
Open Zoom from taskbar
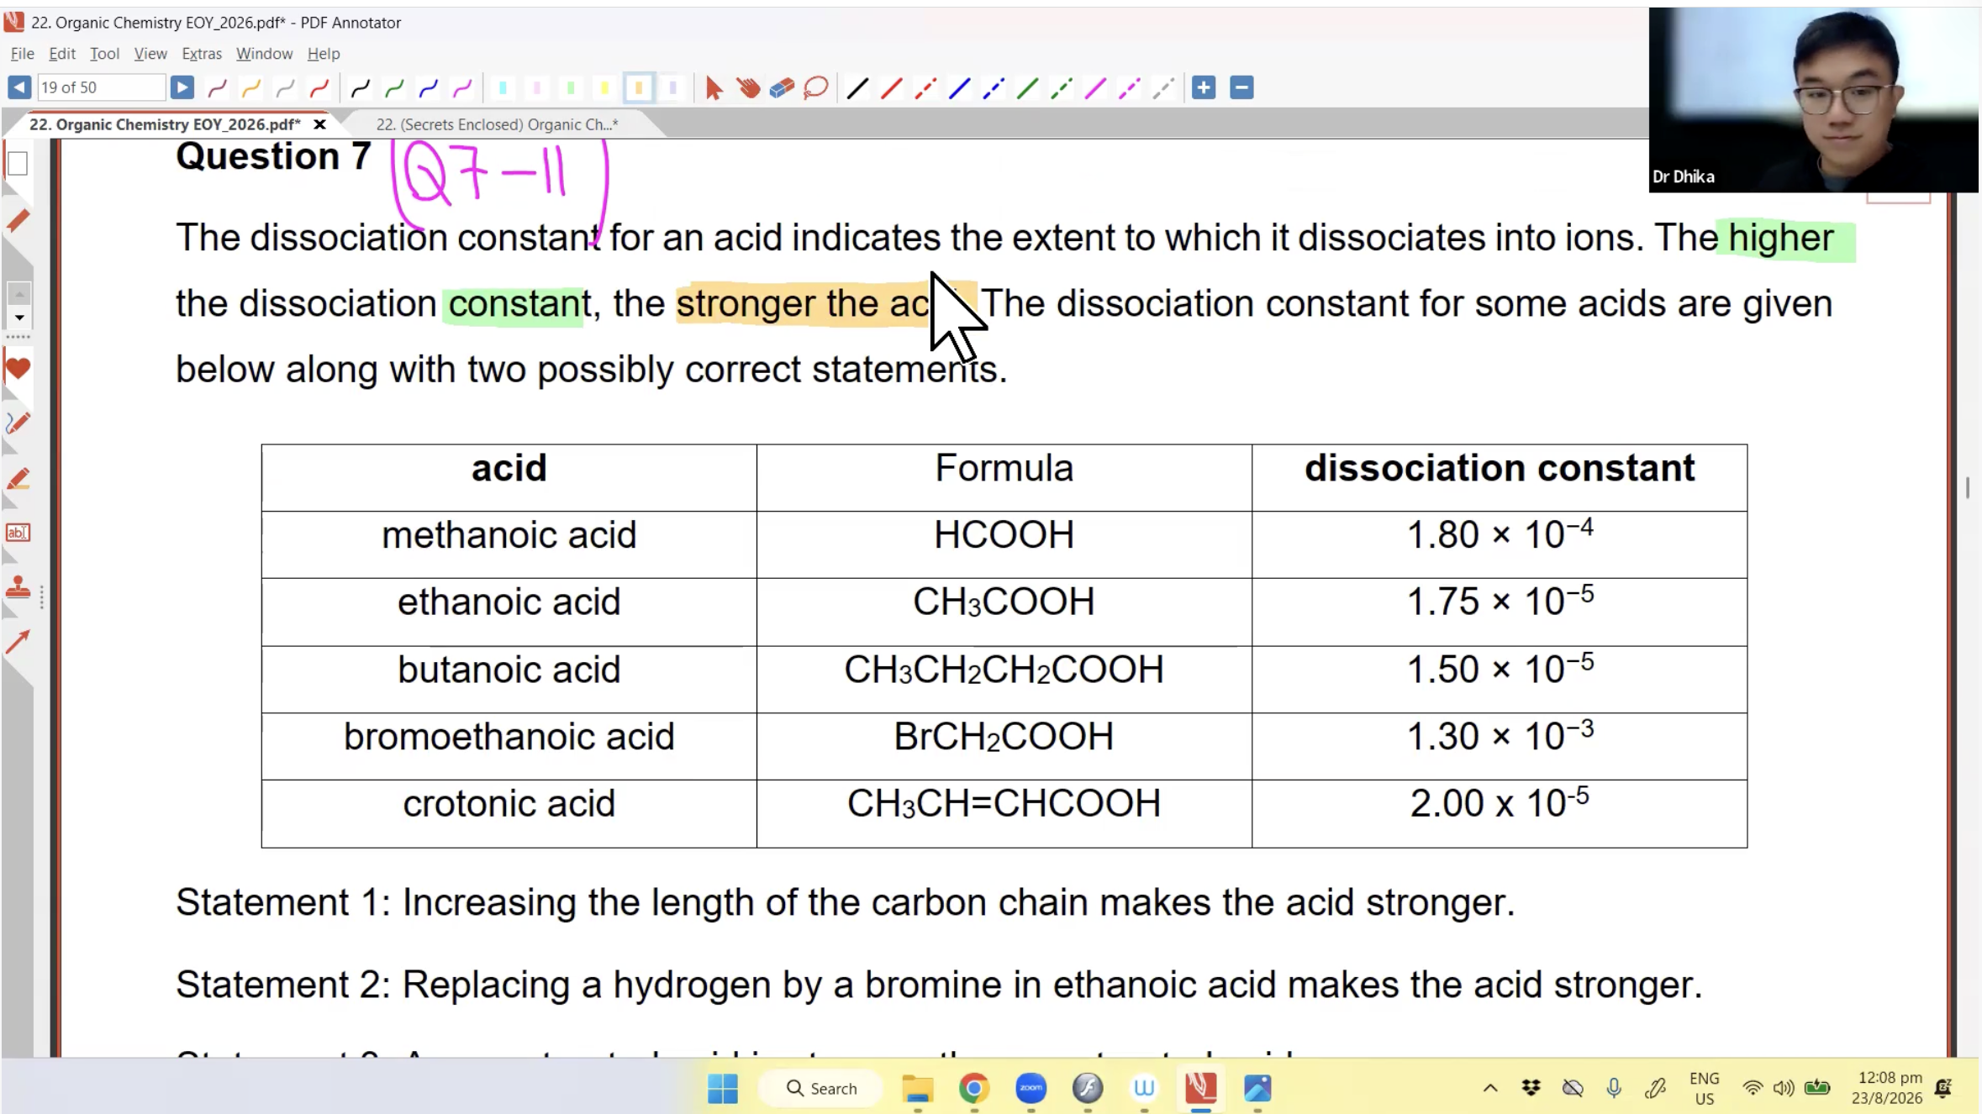point(1031,1088)
